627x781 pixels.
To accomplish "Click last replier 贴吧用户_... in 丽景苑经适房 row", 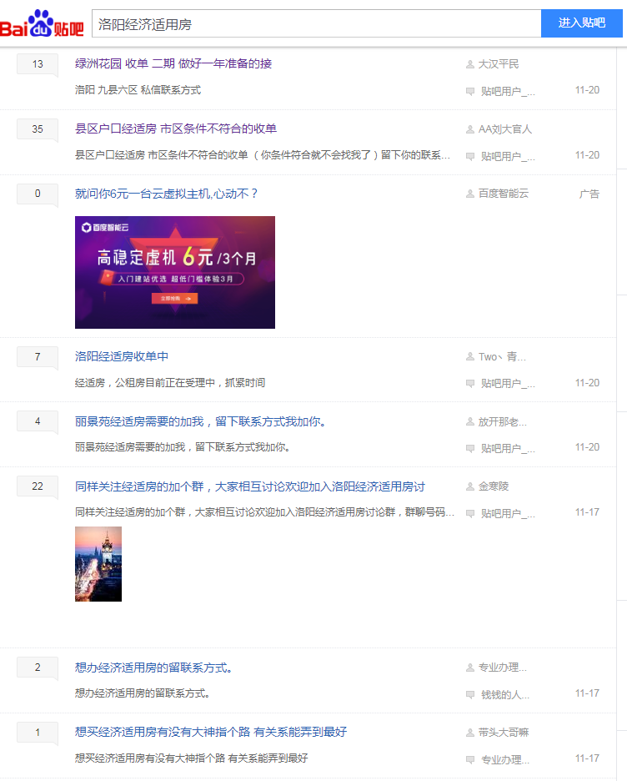I will [508, 448].
